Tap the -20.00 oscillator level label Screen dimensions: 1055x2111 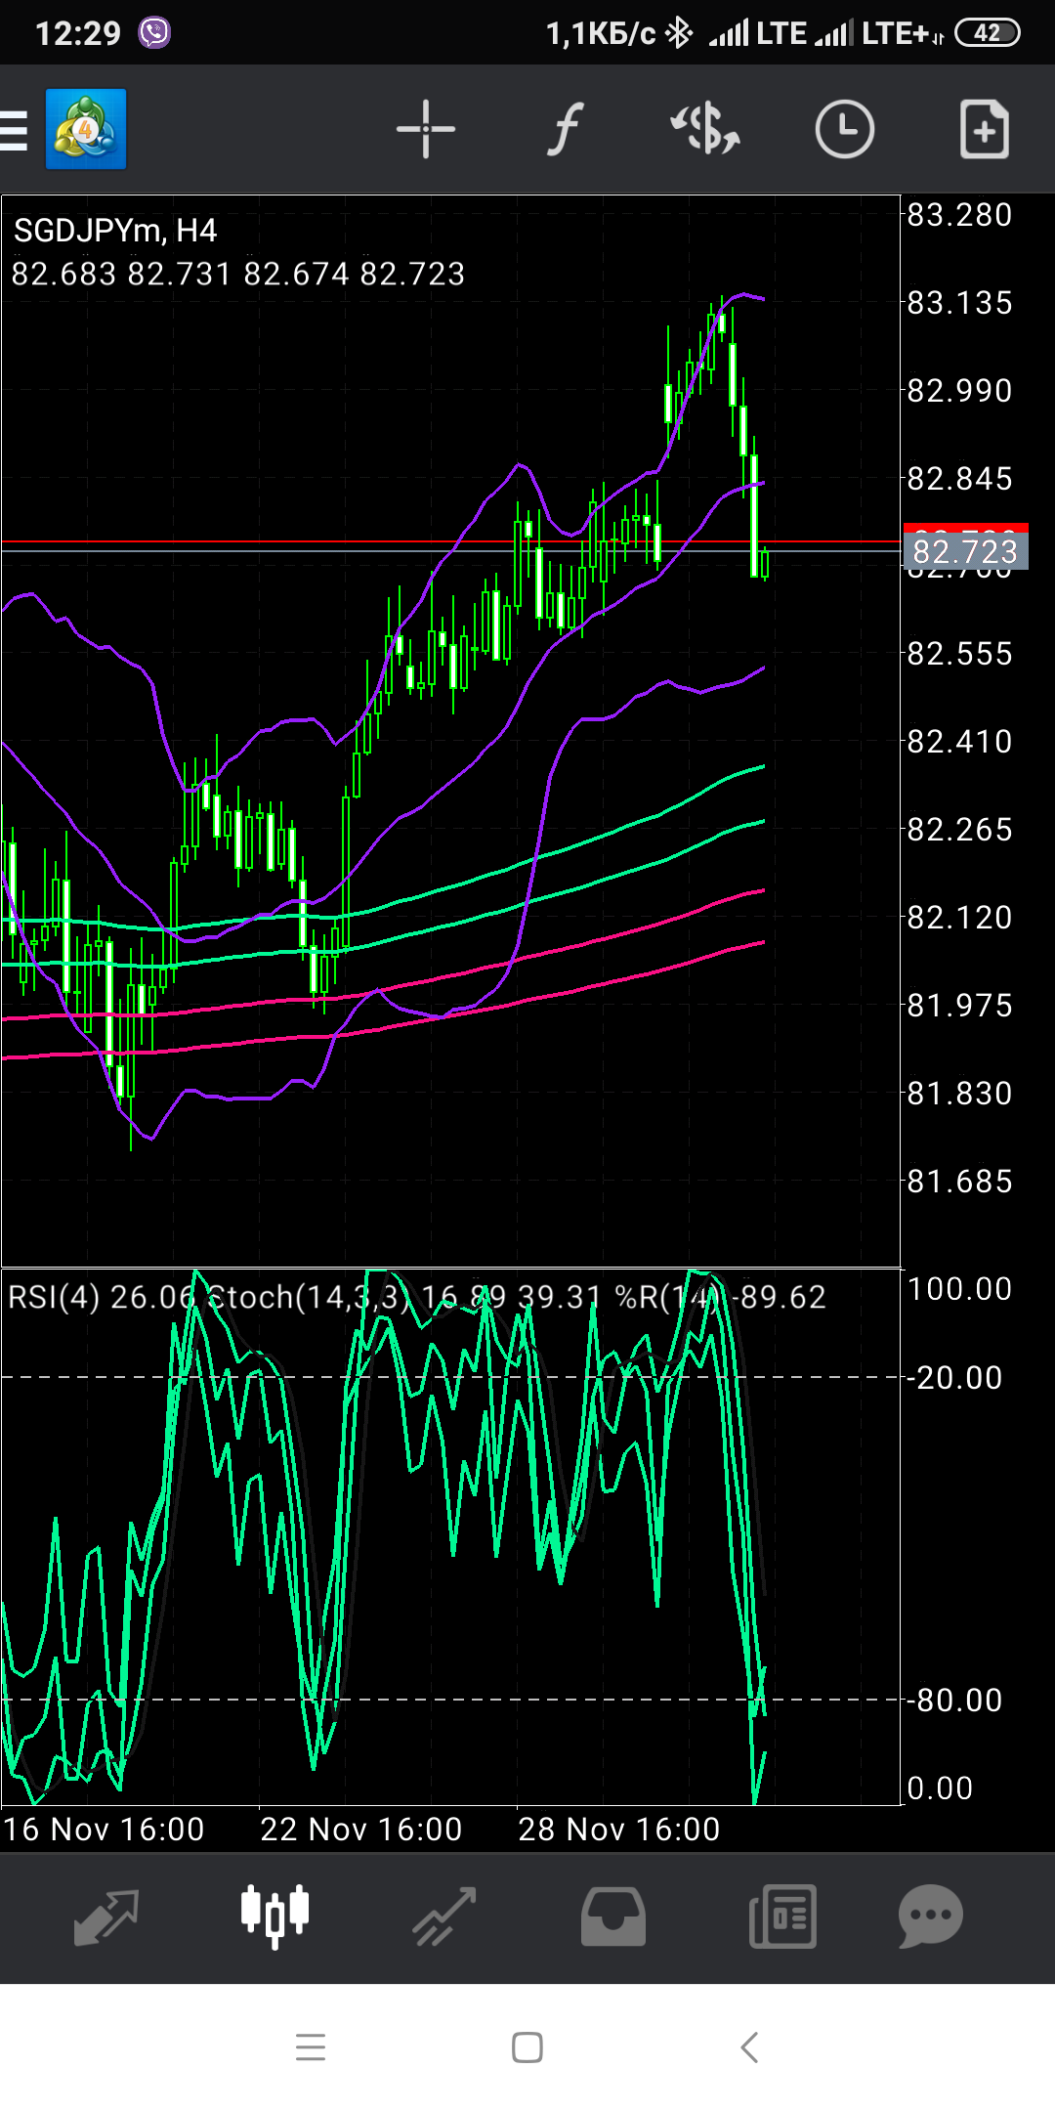tap(955, 1378)
